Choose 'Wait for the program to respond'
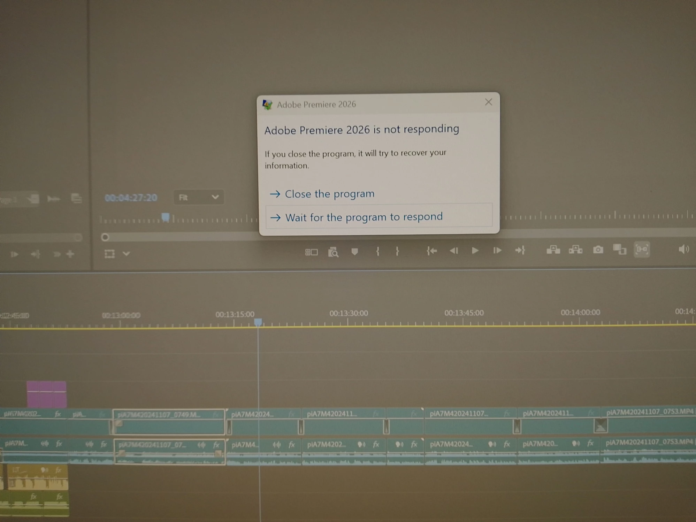The height and width of the screenshot is (522, 696). [379, 217]
